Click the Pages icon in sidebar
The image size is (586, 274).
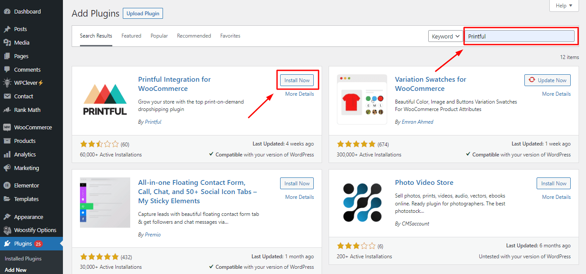tap(7, 56)
